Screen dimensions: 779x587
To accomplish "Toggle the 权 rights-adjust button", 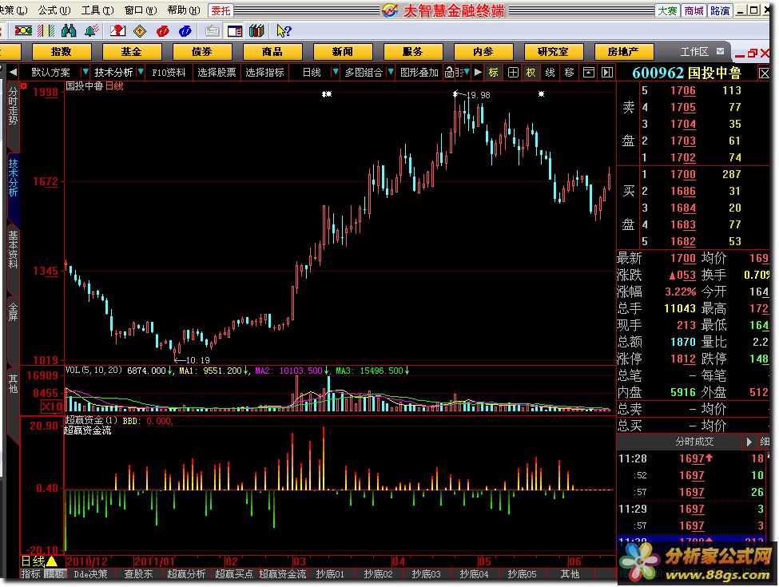I will pos(531,73).
